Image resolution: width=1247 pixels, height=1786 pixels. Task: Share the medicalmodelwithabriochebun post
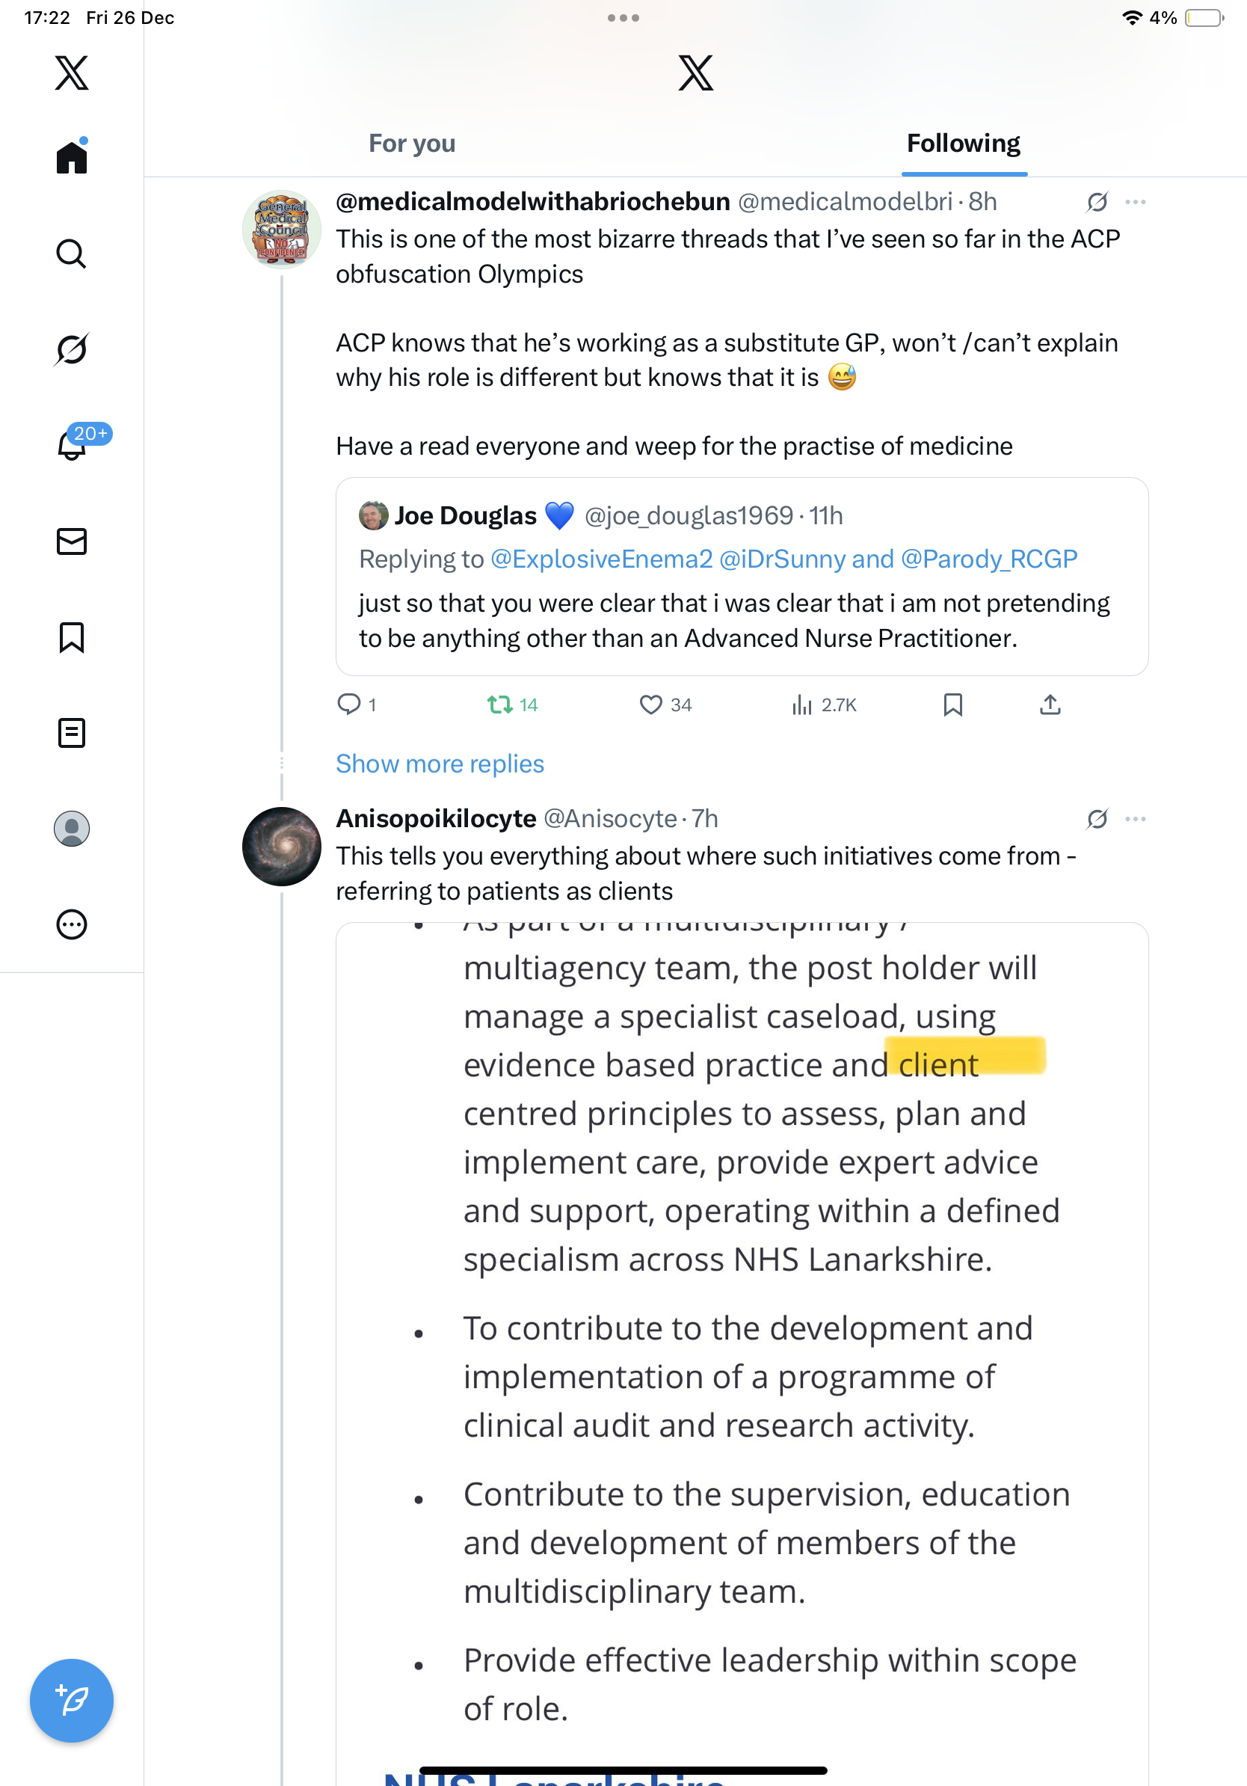pos(1050,705)
